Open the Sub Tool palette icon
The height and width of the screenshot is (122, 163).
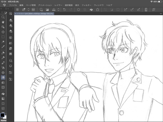click(x=10, y=20)
